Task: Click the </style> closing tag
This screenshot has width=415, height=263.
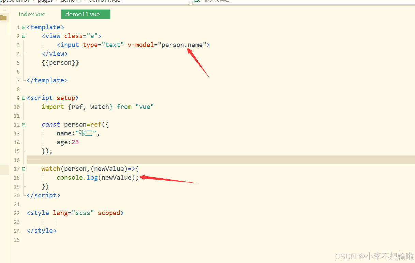Action: pyautogui.click(x=42, y=231)
